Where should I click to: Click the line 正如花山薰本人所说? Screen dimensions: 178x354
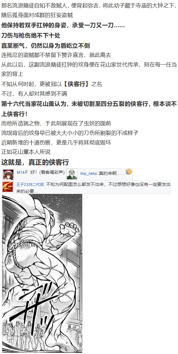point(26,152)
